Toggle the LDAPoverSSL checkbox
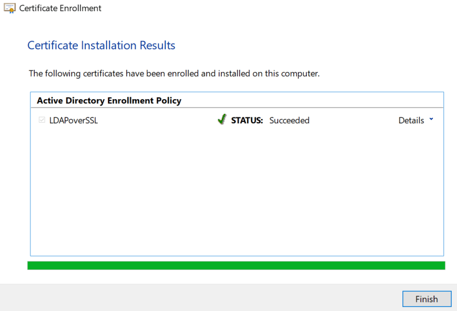 [42, 120]
